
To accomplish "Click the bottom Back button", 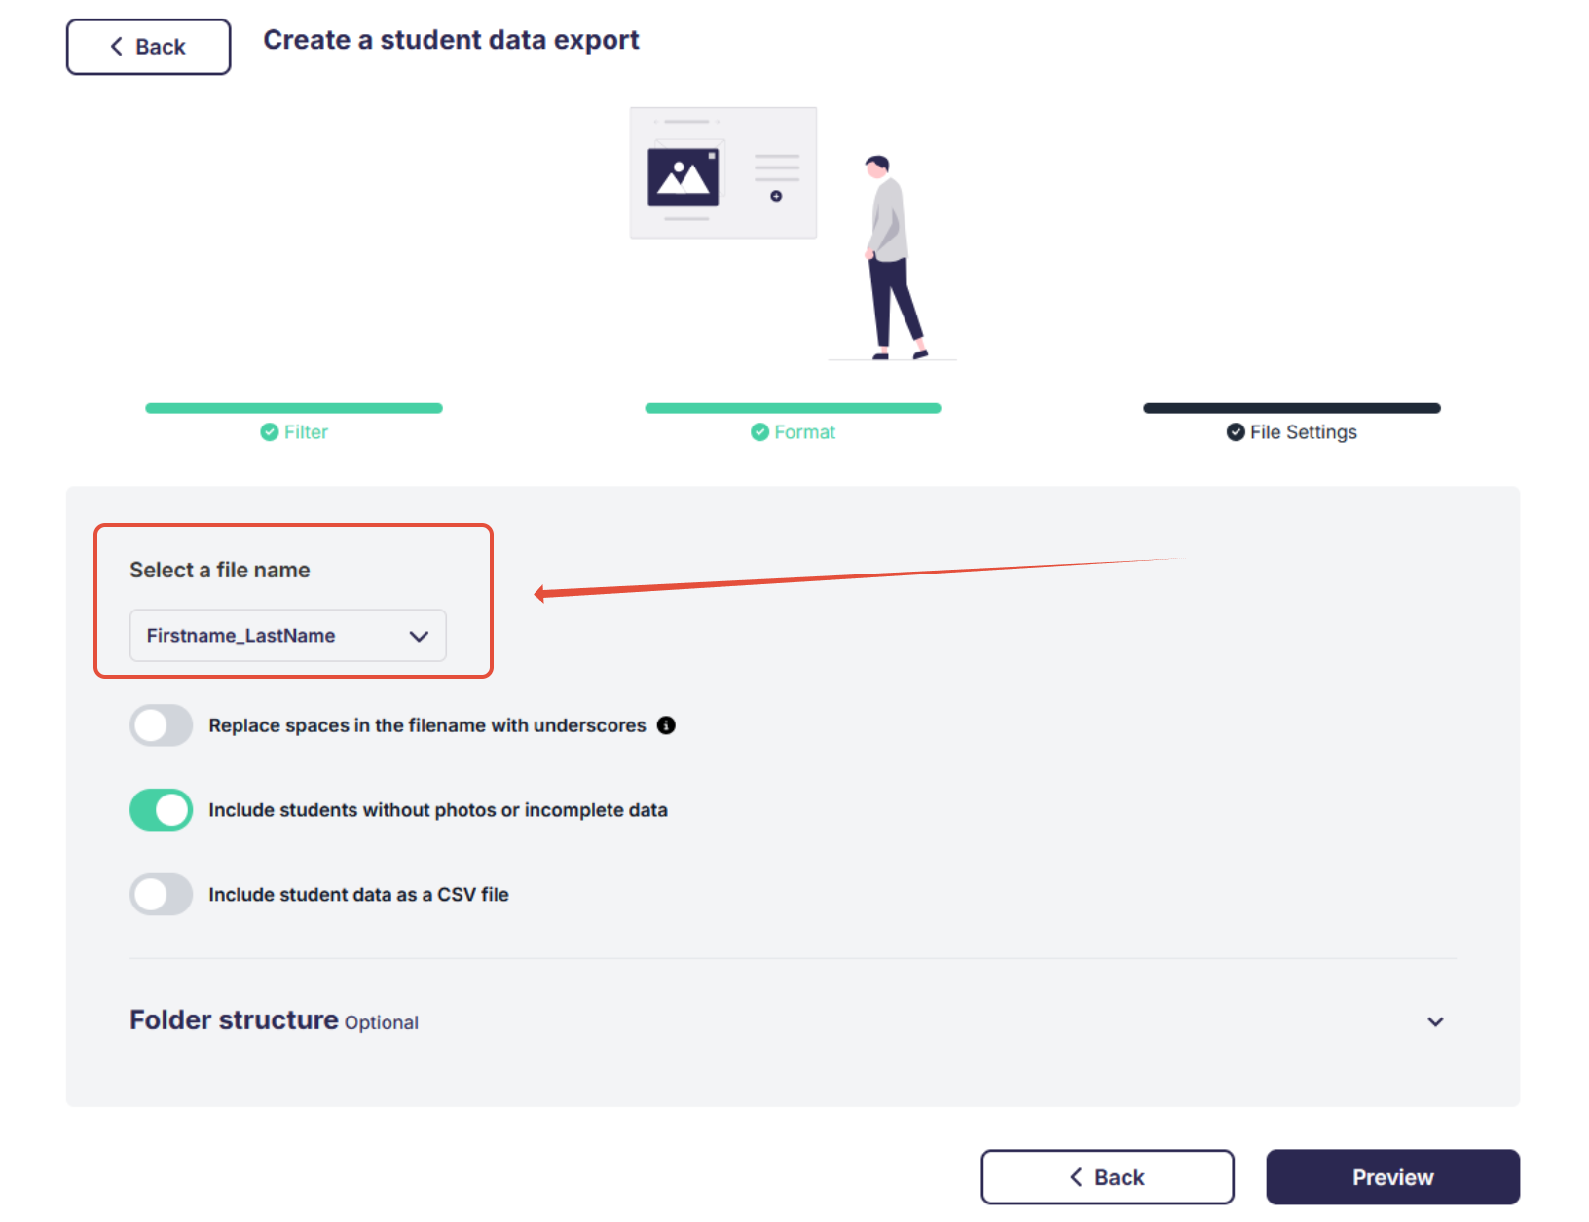I will 1107,1177.
